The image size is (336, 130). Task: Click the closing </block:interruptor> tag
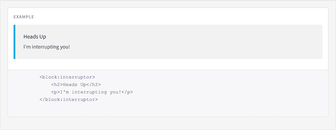(69, 100)
